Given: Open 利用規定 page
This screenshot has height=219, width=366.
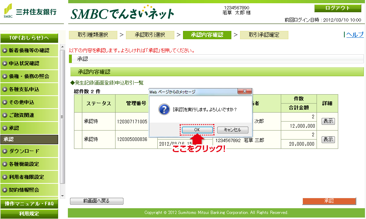Looking at the screenshot, I should (29, 214).
